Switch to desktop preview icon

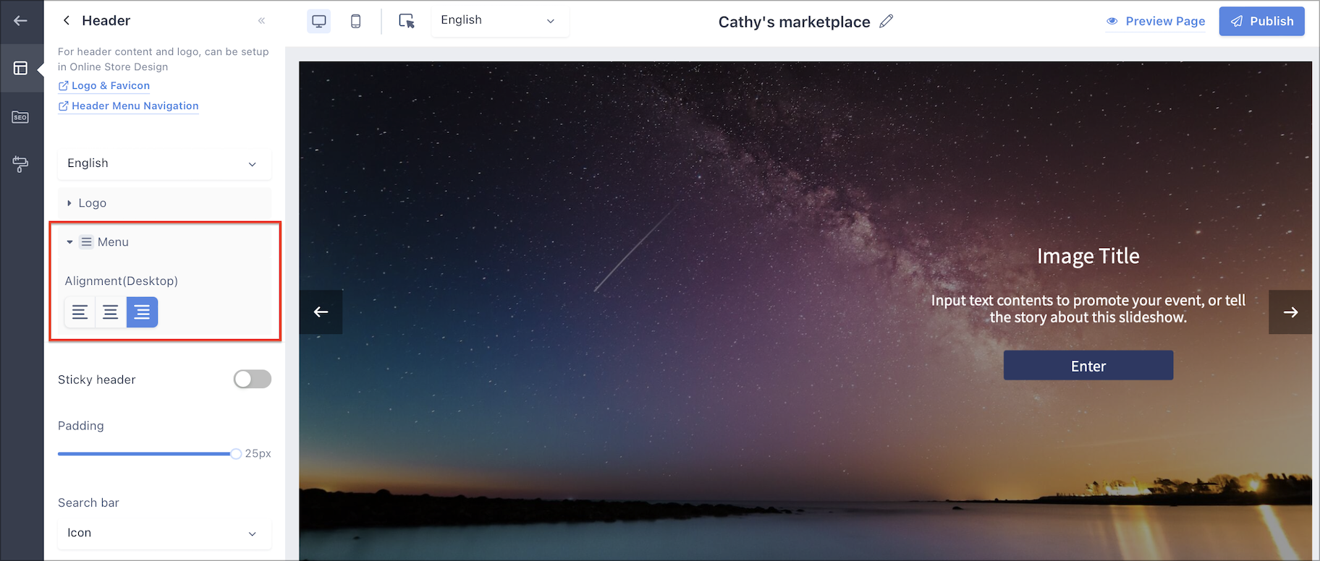[319, 21]
